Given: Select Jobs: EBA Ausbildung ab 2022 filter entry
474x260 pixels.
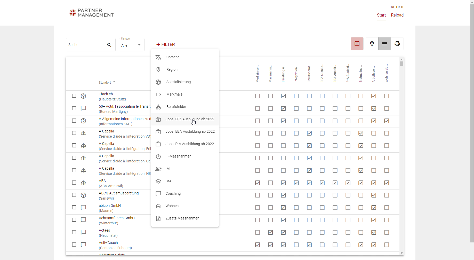Looking at the screenshot, I should point(190,131).
